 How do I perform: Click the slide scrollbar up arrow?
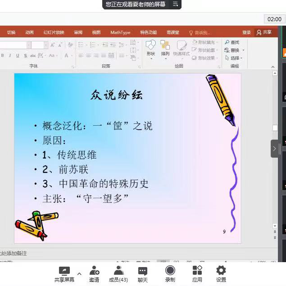[275, 73]
